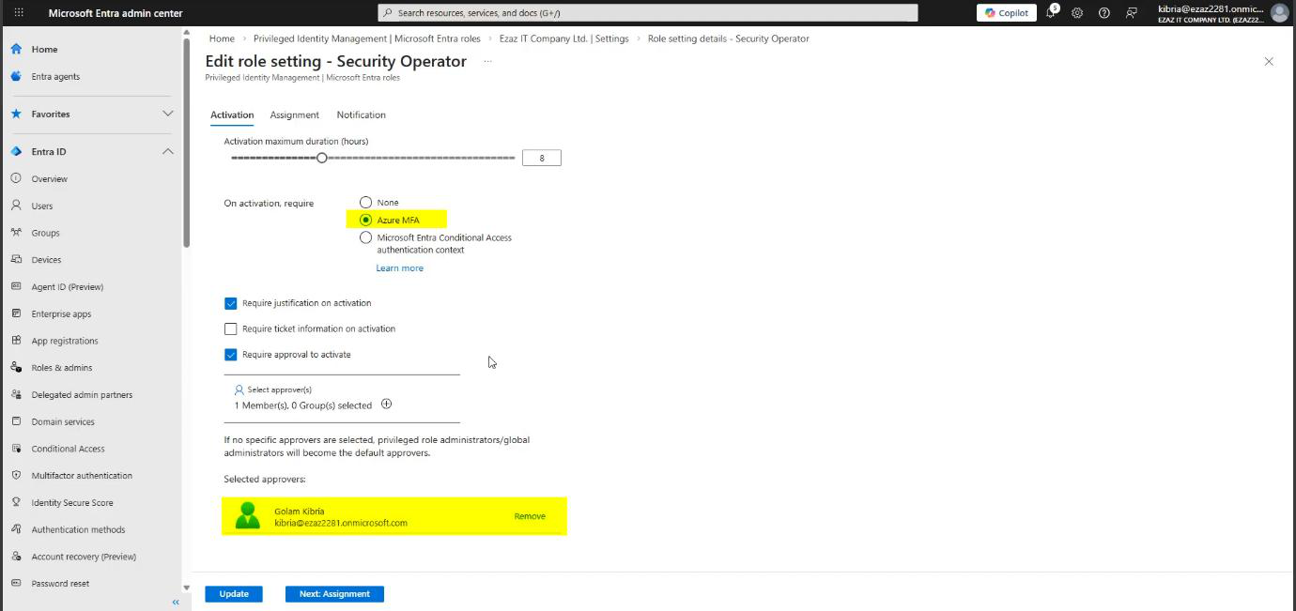Collapse the sidebar with double chevron
The image size is (1296, 611).
pyautogui.click(x=175, y=603)
